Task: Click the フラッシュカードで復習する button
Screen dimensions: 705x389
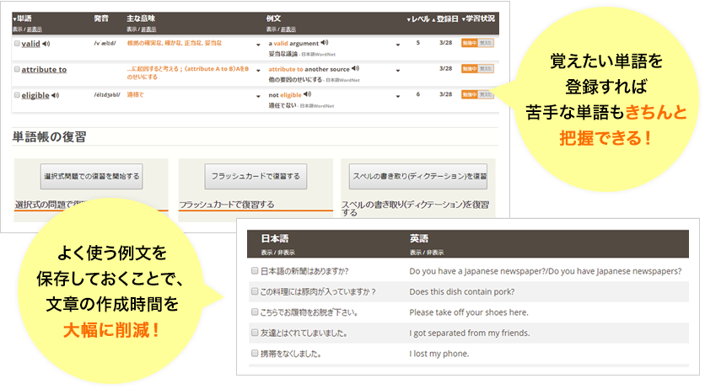Action: pos(256,176)
